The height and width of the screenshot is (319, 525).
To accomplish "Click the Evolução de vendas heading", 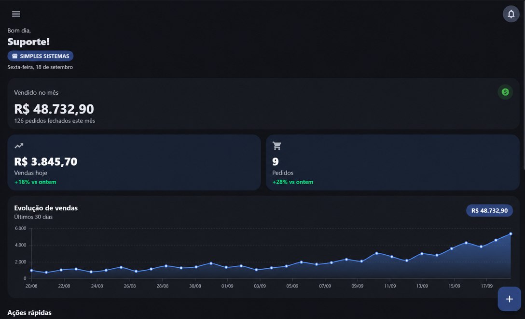I will [x=46, y=208].
